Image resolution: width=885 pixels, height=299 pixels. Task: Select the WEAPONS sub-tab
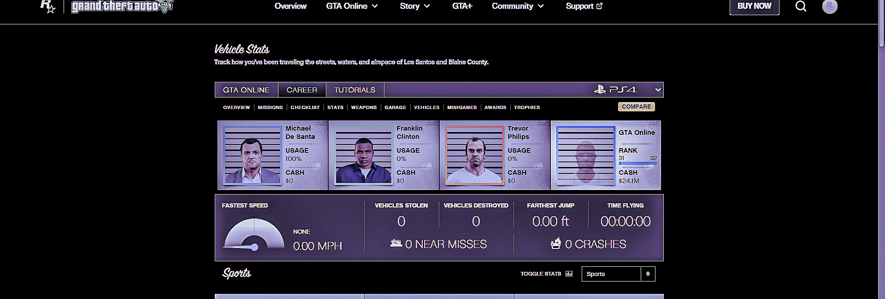tap(364, 107)
